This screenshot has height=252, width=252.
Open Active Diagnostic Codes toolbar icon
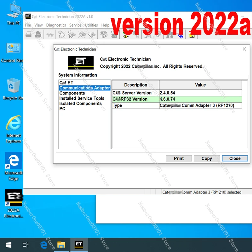(x=62, y=34)
